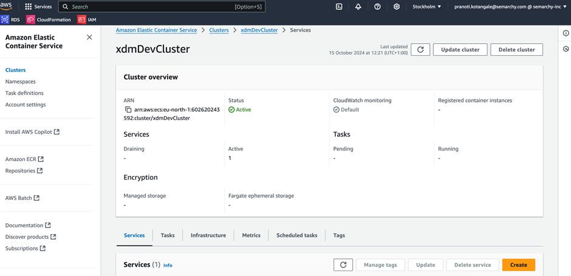The image size is (571, 276).
Task: Click the Last updated timestamp text
Action: point(368,50)
